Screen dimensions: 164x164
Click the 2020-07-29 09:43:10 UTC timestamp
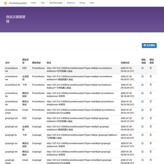pos(128,111)
